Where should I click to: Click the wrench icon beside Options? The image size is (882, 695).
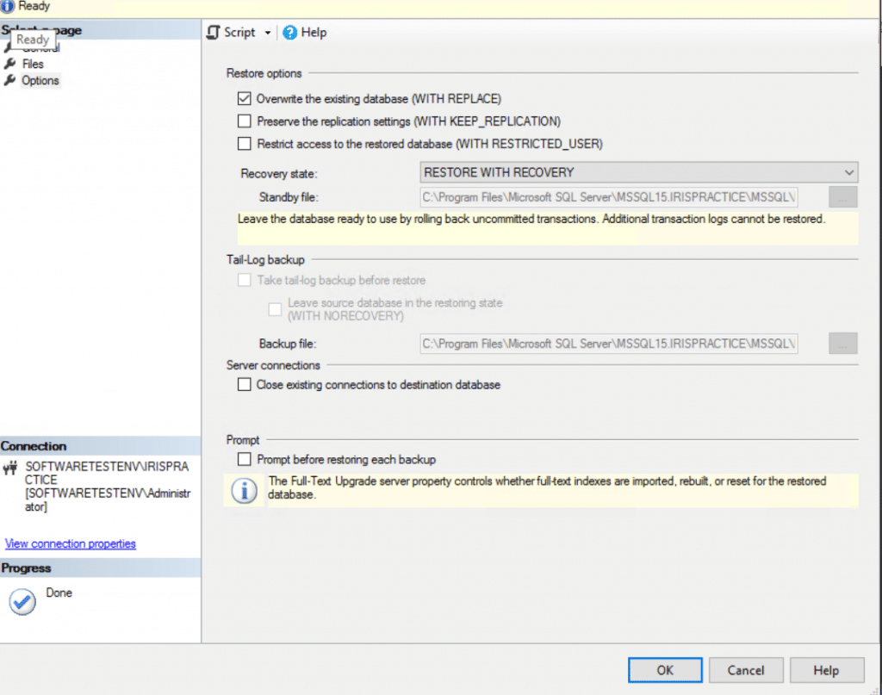9,80
